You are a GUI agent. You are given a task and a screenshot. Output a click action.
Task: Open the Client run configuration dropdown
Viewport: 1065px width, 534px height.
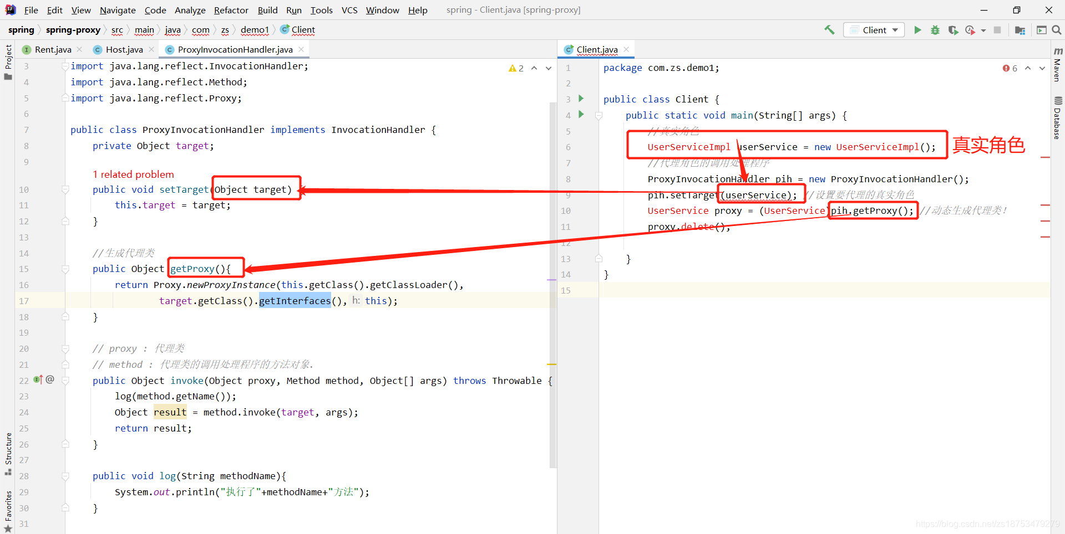click(874, 30)
